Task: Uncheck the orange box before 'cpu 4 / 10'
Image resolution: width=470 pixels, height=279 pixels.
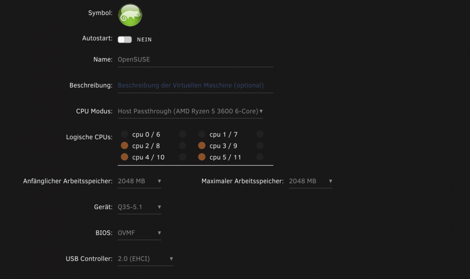Action: click(x=125, y=157)
